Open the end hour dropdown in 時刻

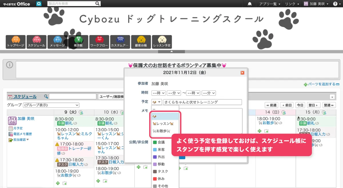[x=193, y=93]
